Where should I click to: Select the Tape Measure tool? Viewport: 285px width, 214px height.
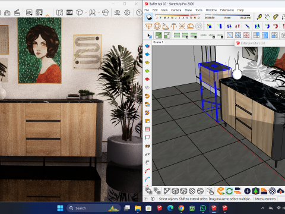259,17
